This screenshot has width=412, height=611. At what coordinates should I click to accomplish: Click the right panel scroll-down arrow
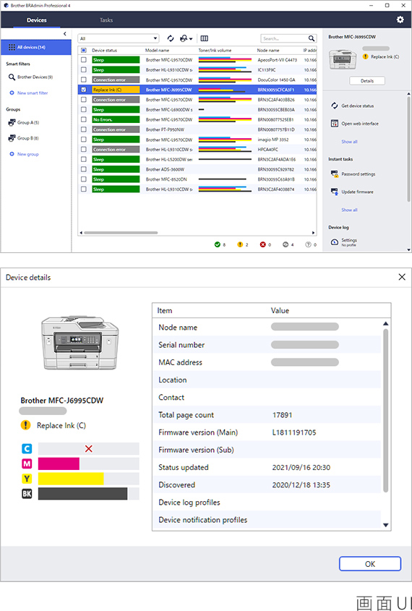pyautogui.click(x=409, y=249)
